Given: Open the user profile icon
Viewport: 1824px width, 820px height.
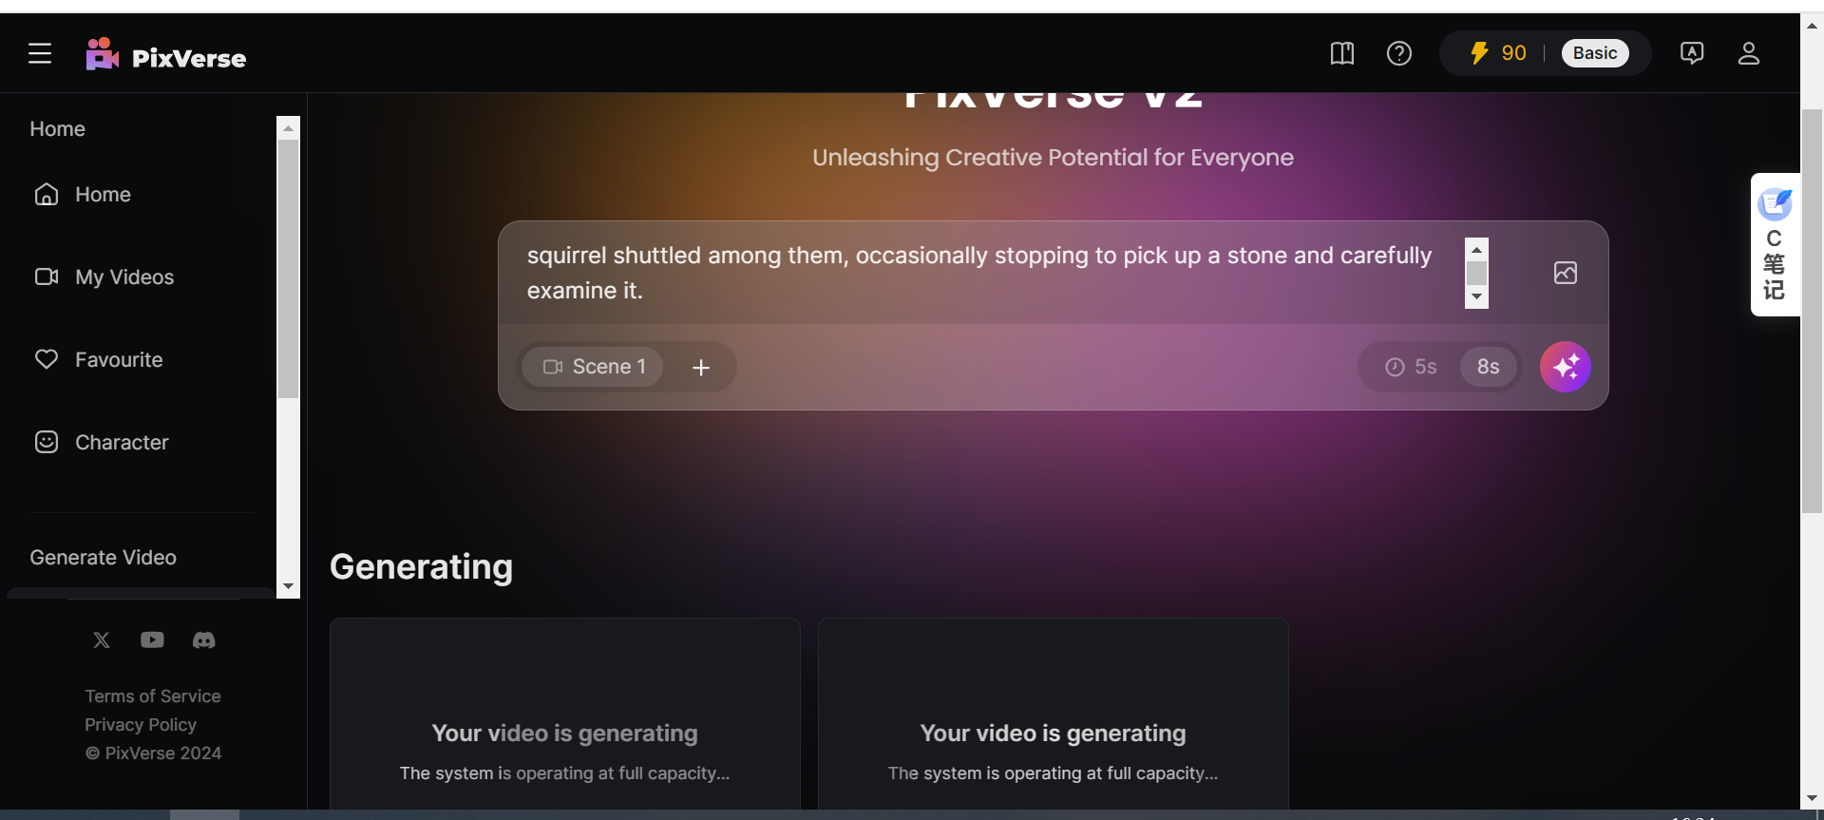Looking at the screenshot, I should point(1748,53).
